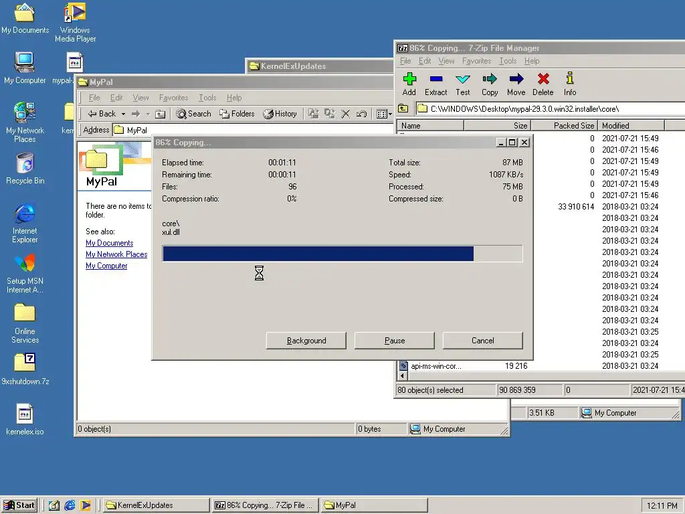Launch Media Player from quick launch
This screenshot has height=514, width=685.
85,505
